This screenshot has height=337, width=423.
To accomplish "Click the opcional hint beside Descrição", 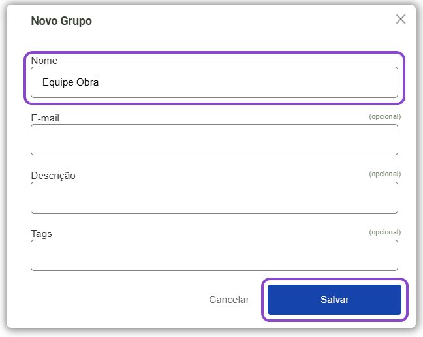I will click(x=384, y=174).
